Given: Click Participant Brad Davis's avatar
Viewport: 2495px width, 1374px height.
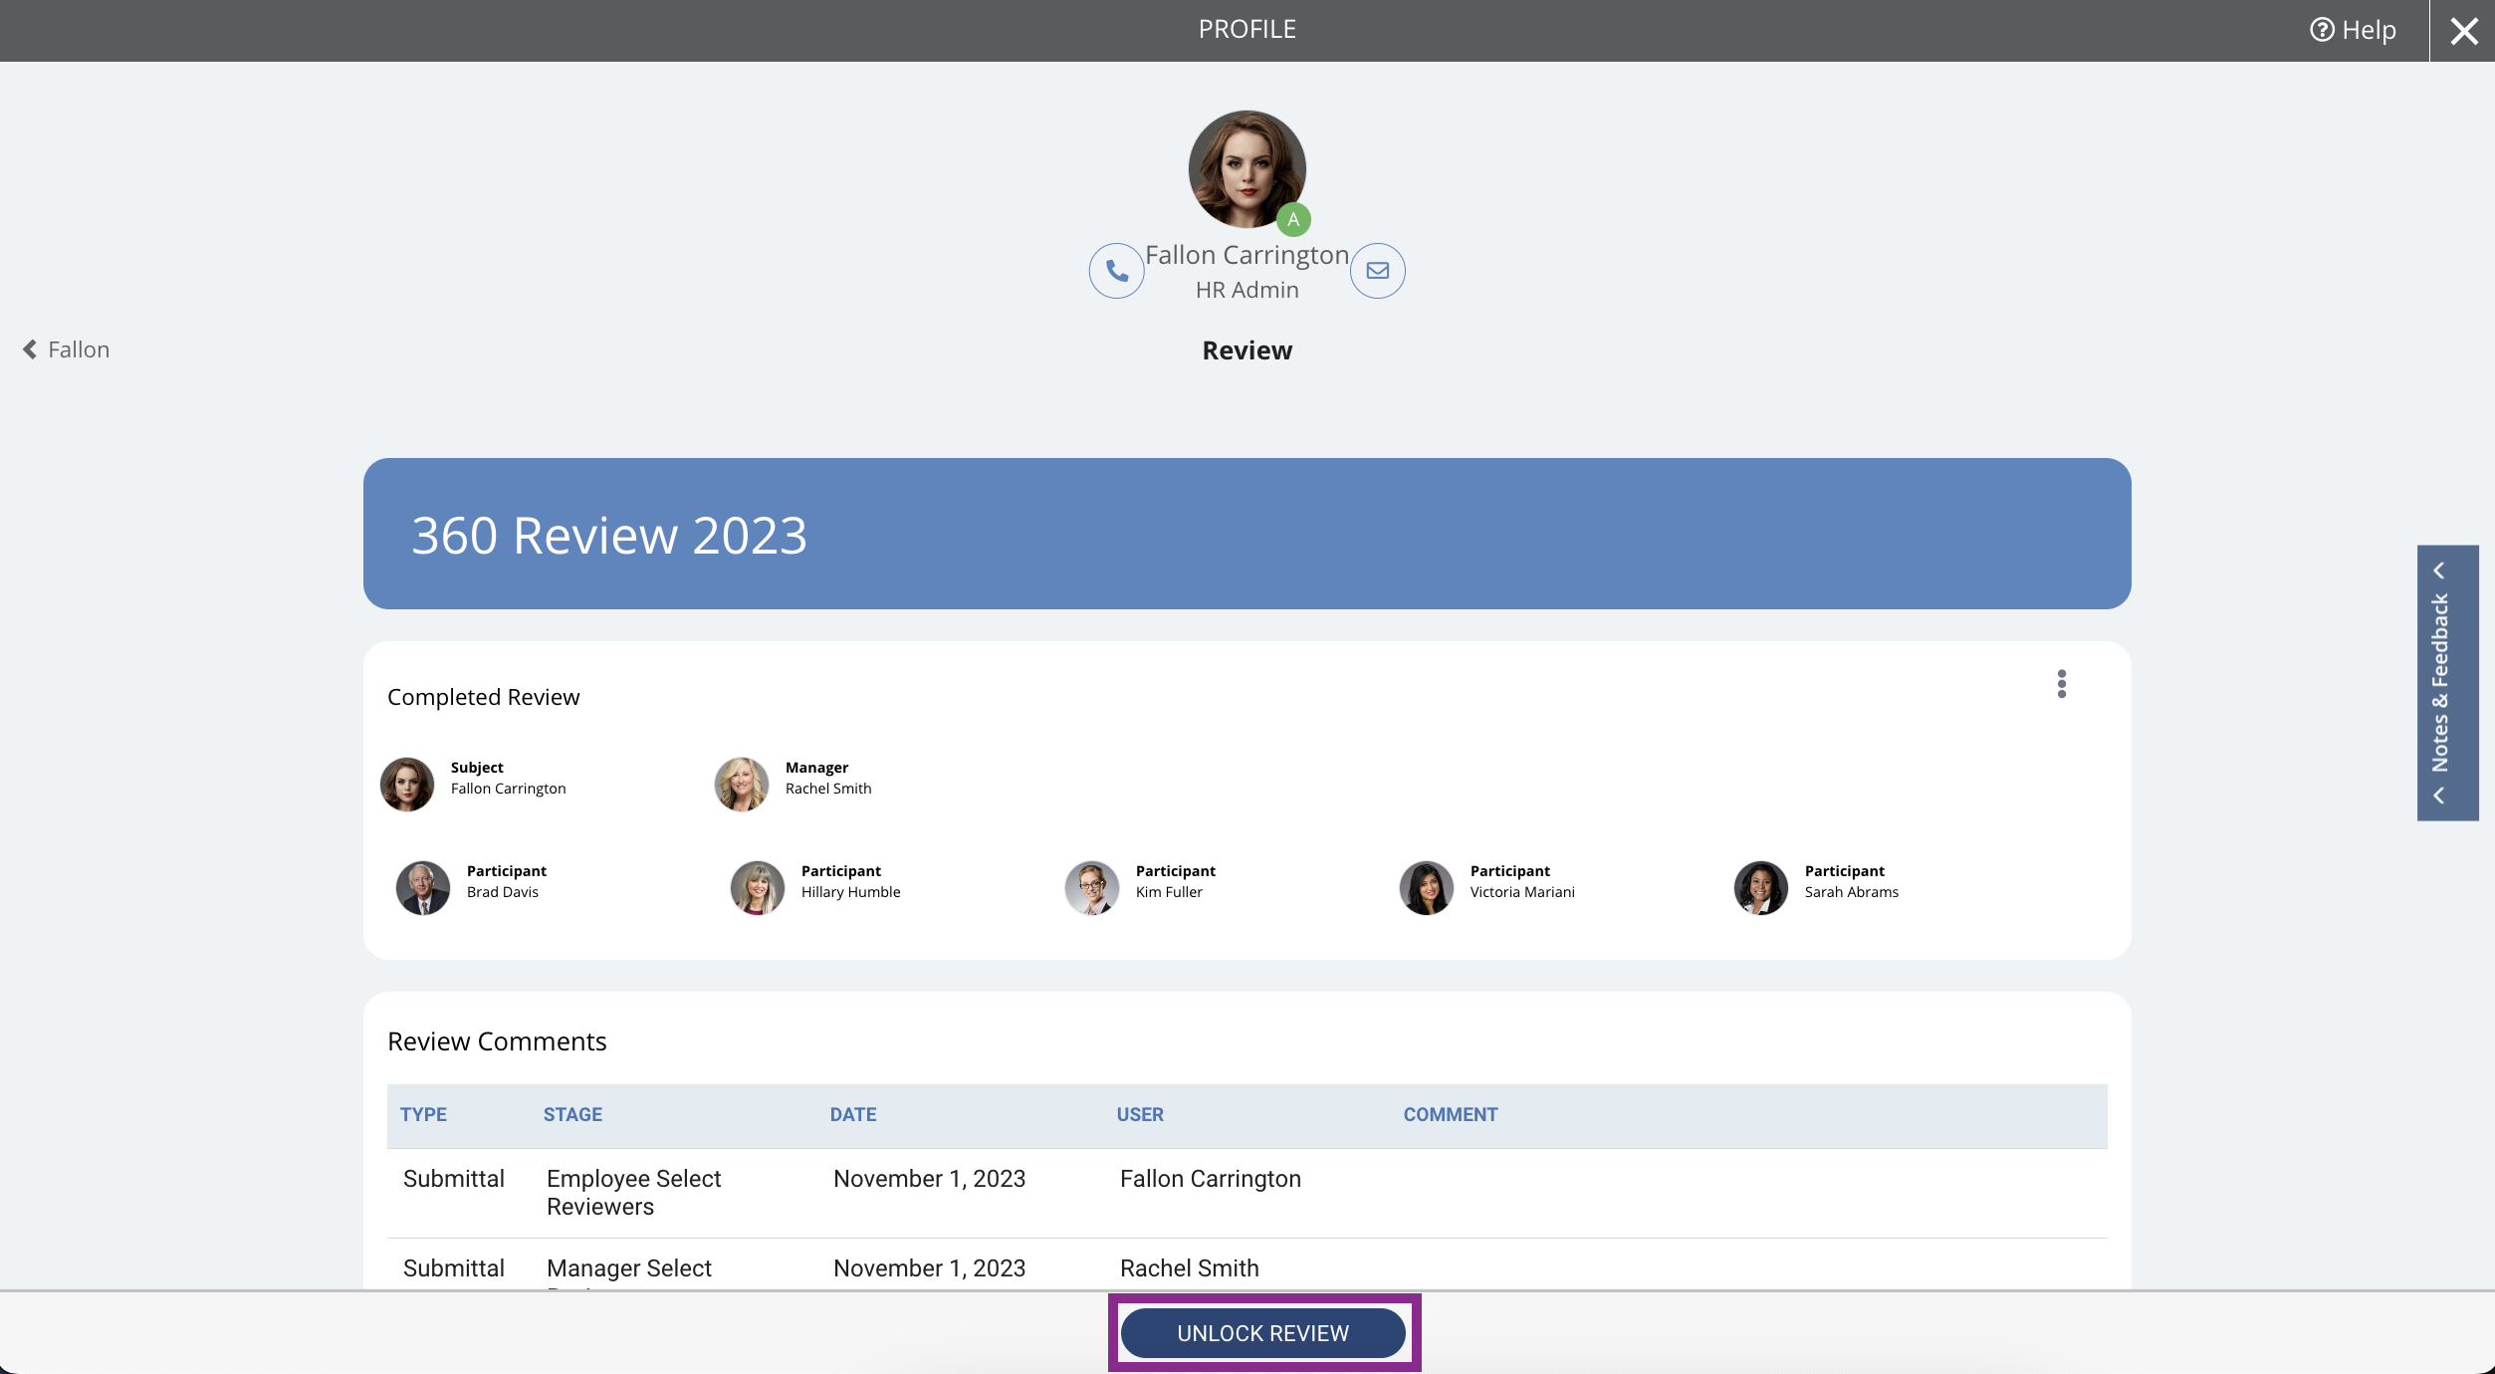Looking at the screenshot, I should [423, 888].
